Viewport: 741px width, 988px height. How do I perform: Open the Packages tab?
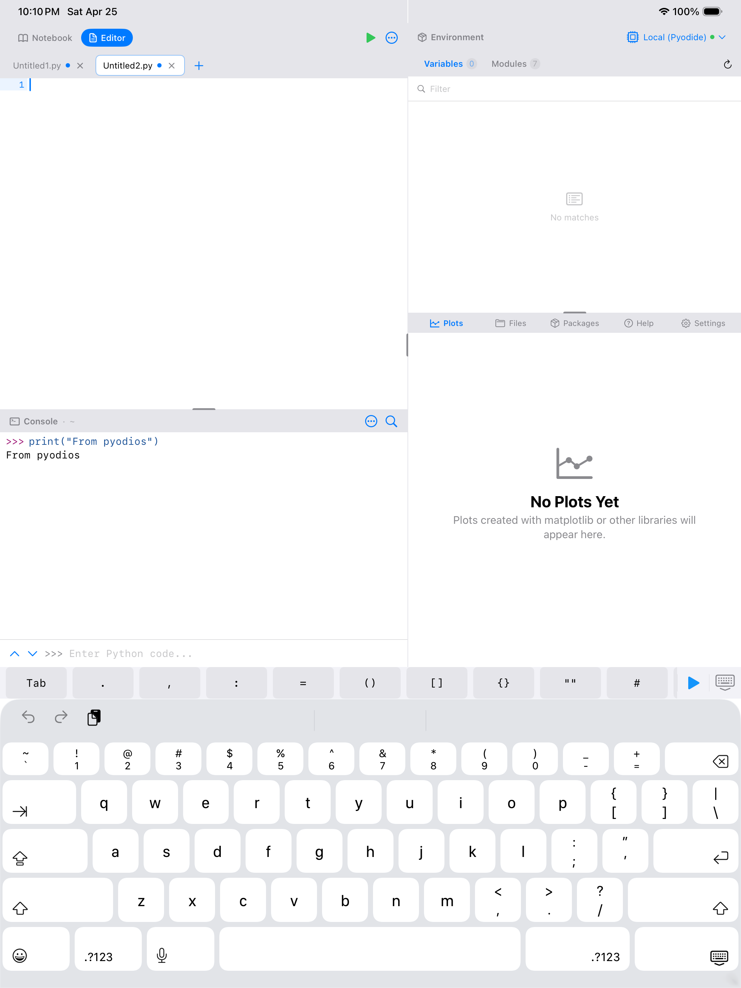pyautogui.click(x=574, y=323)
